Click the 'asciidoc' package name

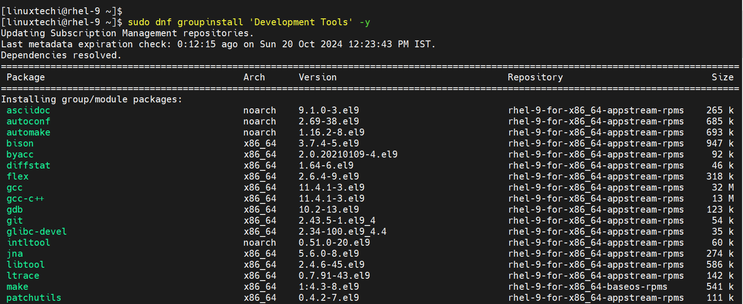[28, 110]
